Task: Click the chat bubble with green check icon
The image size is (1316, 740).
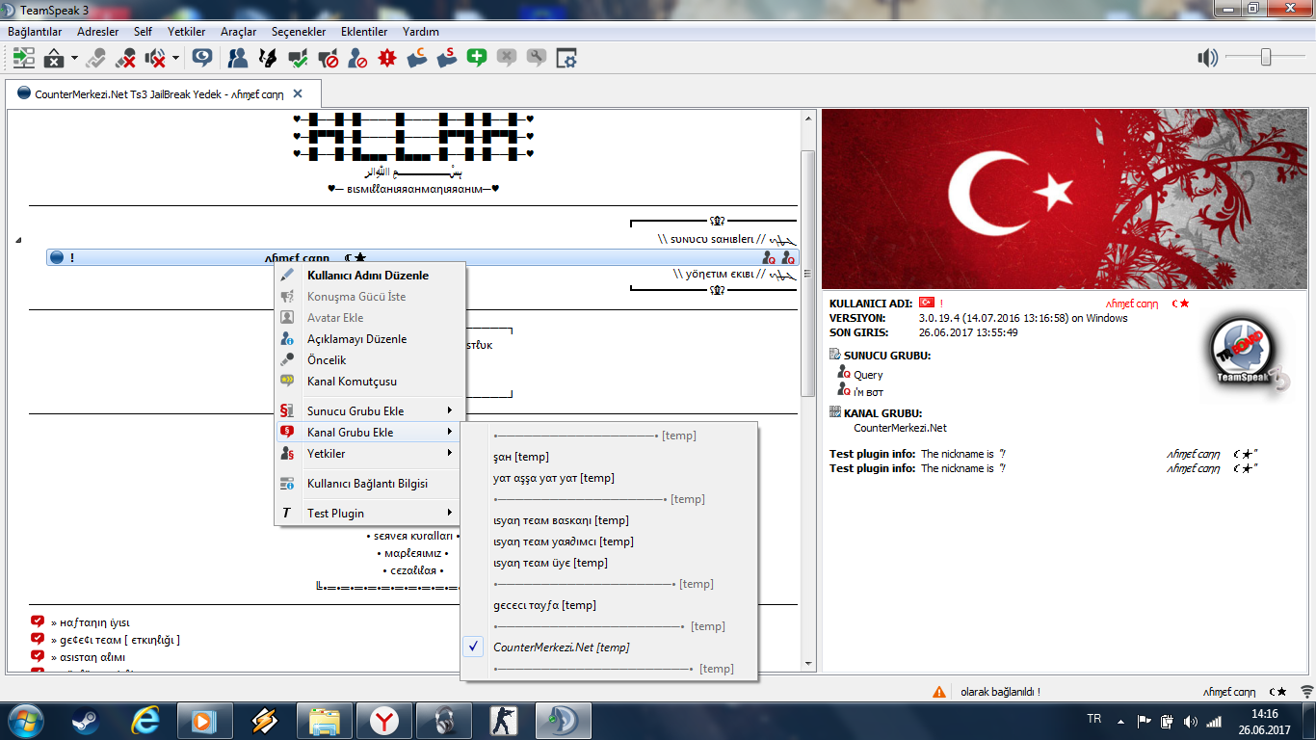Action: pyautogui.click(x=298, y=58)
